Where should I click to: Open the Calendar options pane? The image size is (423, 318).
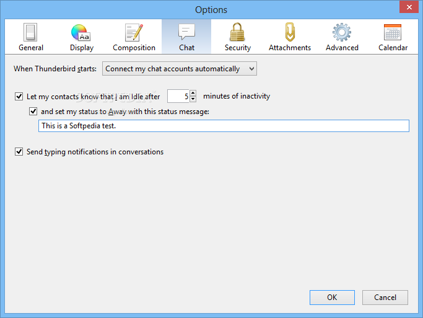393,37
